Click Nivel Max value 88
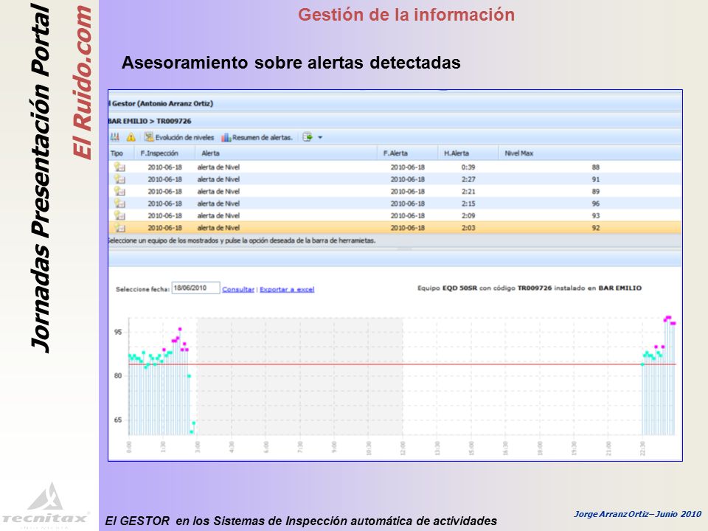Image resolution: width=708 pixels, height=531 pixels. point(596,167)
